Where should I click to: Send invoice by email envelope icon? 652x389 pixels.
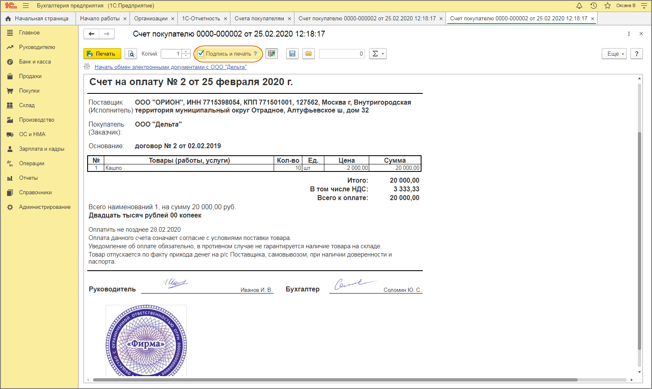(x=309, y=54)
